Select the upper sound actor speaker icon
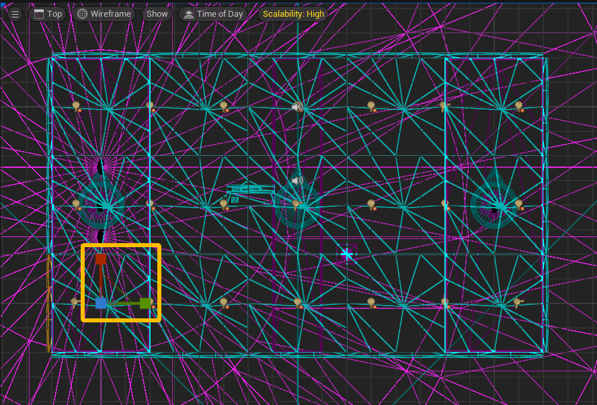 (297, 106)
